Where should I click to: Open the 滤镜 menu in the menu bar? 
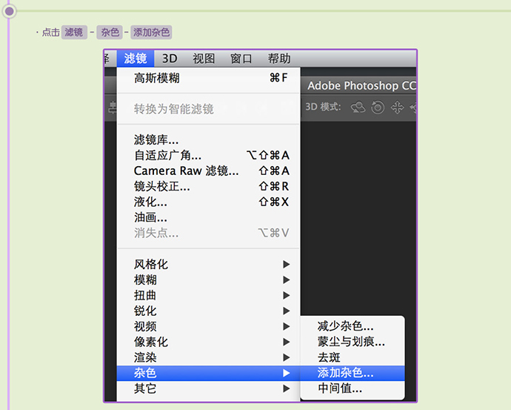pyautogui.click(x=136, y=59)
